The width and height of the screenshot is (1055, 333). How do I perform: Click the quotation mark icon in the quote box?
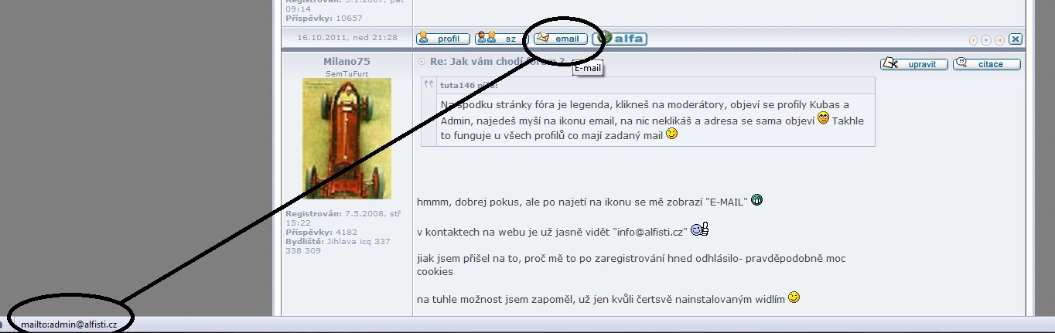tap(429, 85)
